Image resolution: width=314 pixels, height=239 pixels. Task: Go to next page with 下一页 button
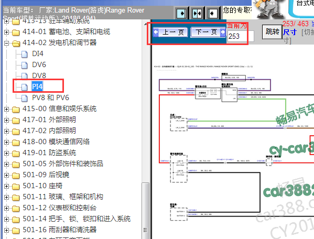tap(208, 32)
